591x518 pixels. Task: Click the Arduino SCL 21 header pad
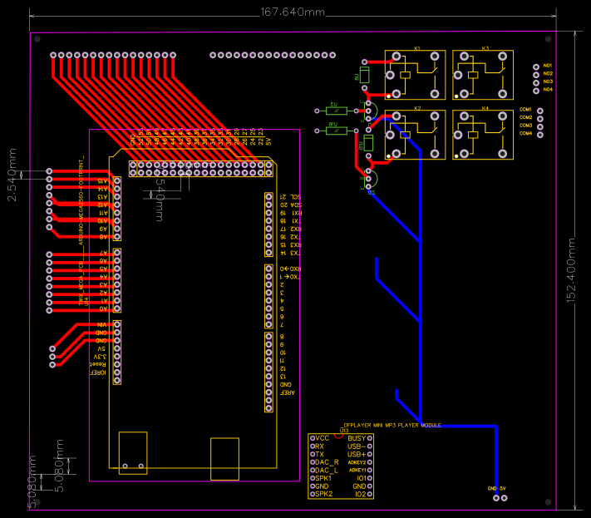coord(268,197)
